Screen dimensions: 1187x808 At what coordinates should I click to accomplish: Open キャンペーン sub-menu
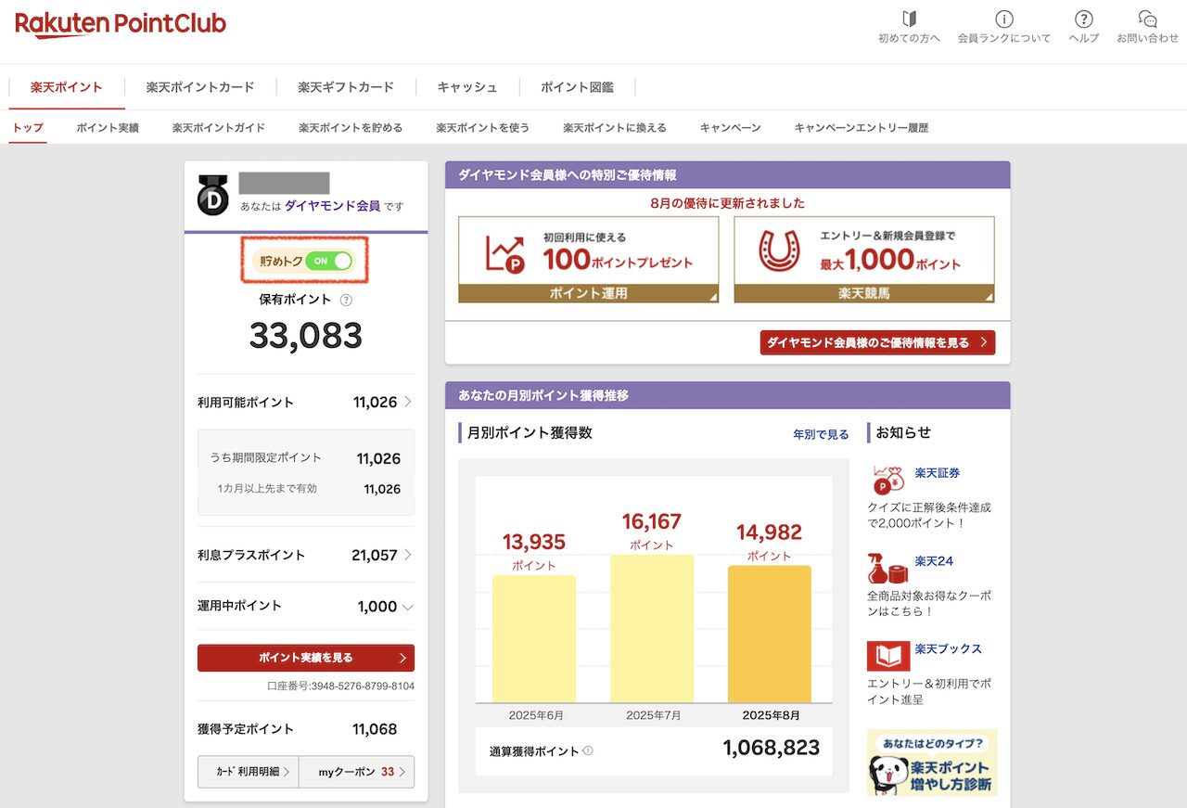coord(731,128)
